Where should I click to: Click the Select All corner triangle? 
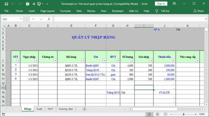click(4, 26)
